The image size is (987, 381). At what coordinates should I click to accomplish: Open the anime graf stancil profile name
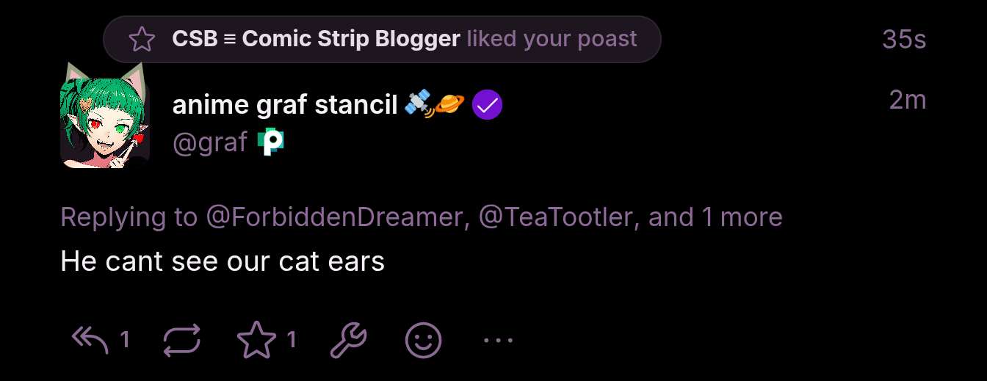coord(285,105)
